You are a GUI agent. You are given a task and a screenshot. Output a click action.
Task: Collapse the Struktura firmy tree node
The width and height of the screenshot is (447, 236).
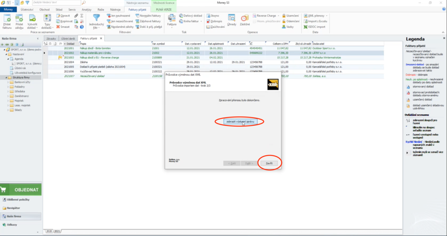(6, 78)
